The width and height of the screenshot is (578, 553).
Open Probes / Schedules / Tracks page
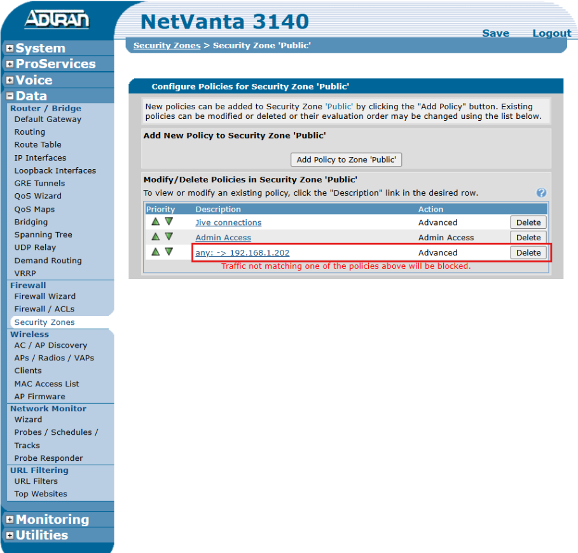56,439
